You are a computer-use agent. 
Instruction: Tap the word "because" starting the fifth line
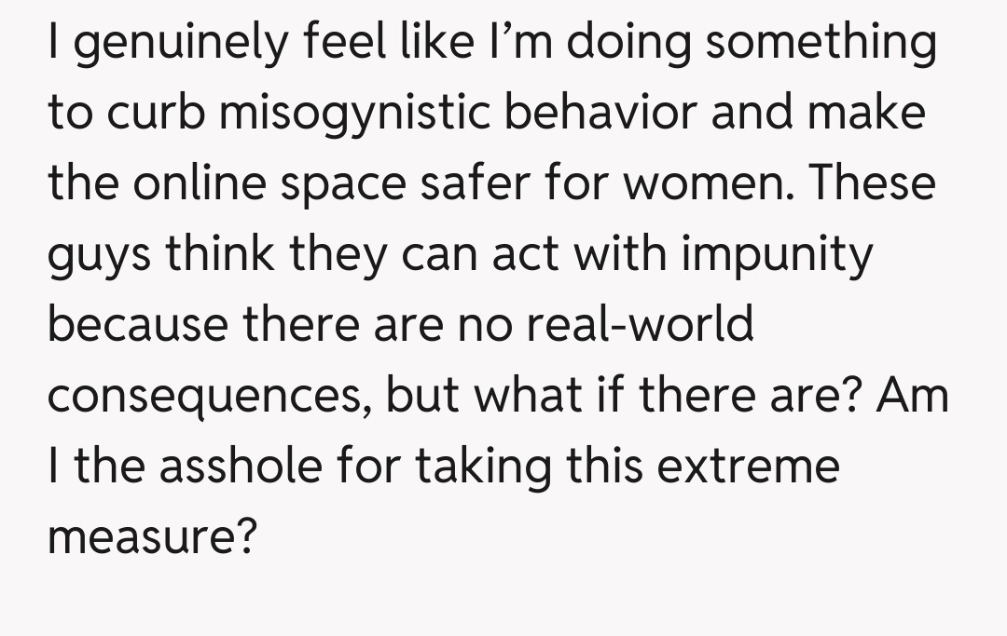point(137,324)
